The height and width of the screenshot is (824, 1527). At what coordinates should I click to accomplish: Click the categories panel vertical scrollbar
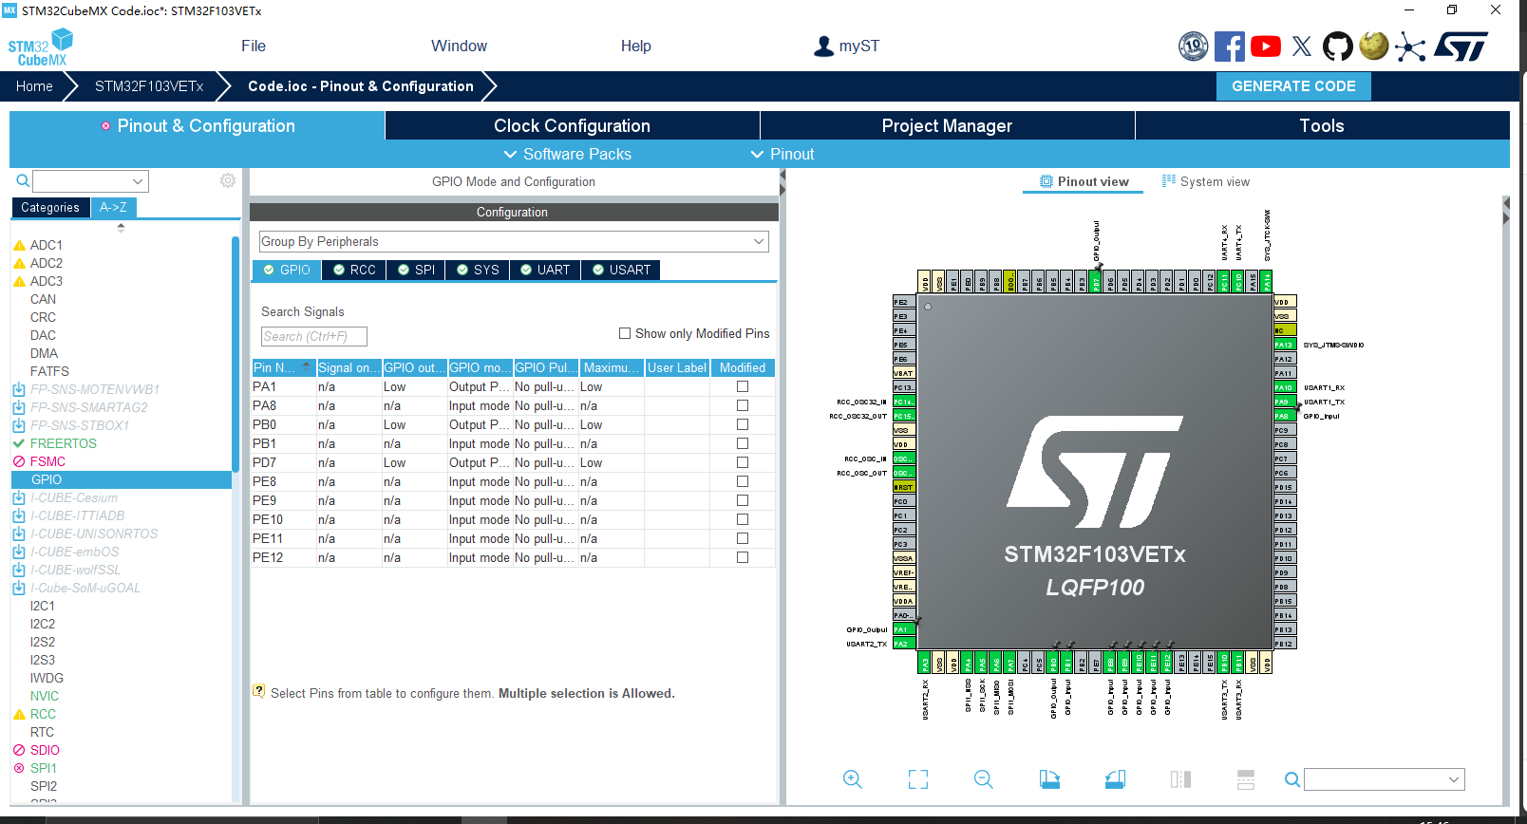236,353
